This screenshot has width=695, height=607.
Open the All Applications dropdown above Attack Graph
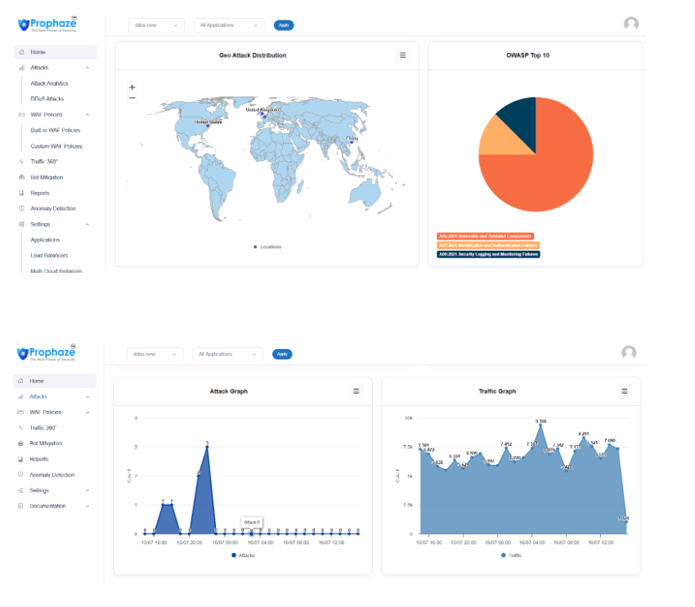tap(227, 354)
